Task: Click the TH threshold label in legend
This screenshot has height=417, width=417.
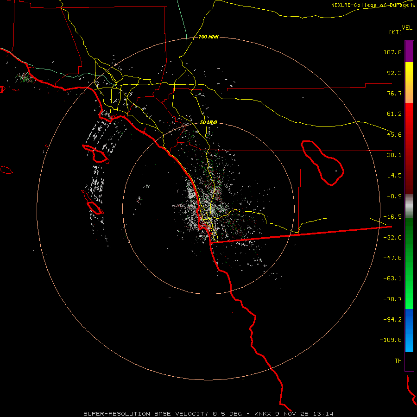Action: pos(398,361)
